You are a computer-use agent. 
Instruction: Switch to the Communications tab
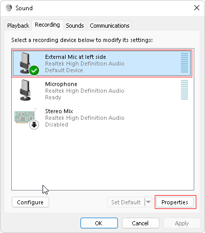coord(110,26)
